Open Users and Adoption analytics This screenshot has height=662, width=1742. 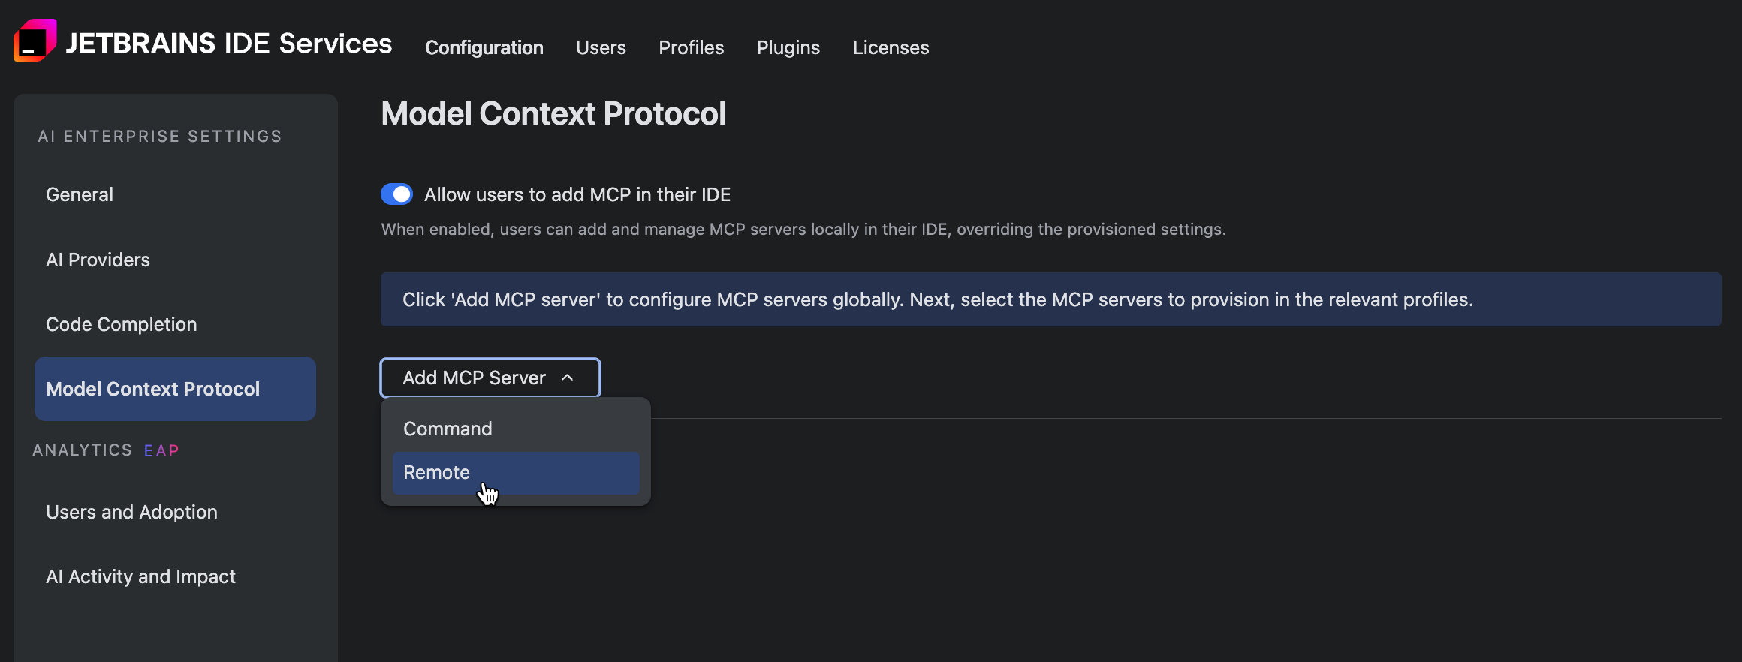coord(175,512)
